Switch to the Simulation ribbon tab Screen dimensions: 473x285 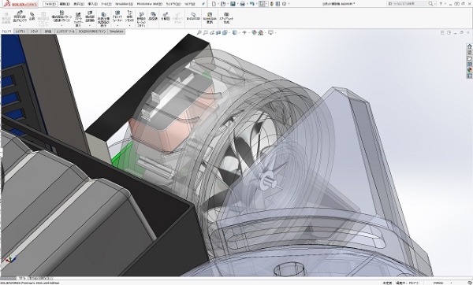[x=116, y=31]
